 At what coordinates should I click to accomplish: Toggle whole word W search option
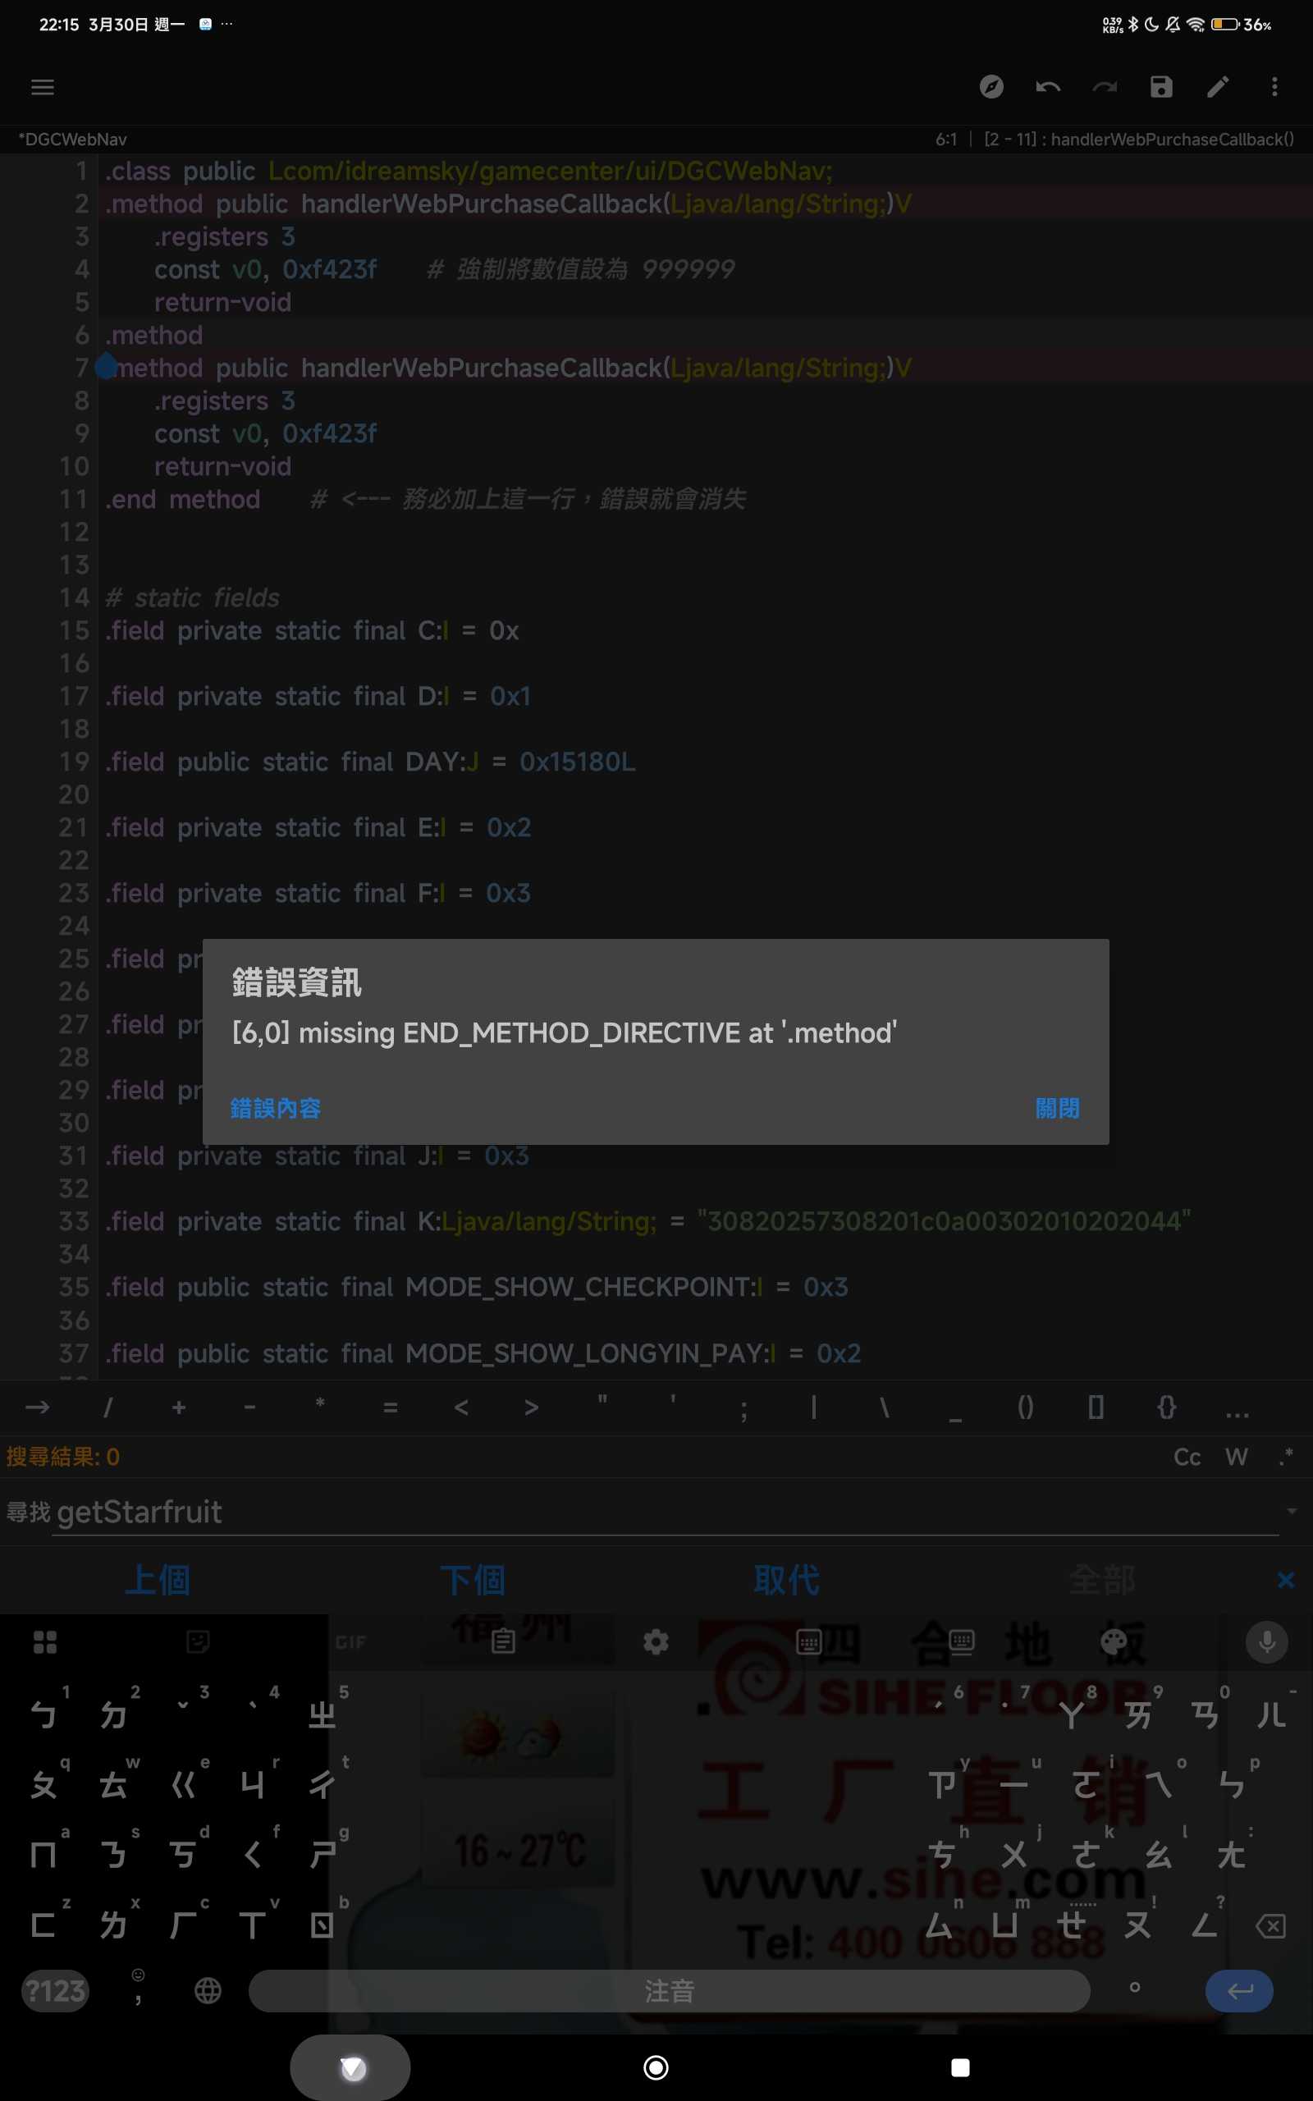click(x=1237, y=1457)
